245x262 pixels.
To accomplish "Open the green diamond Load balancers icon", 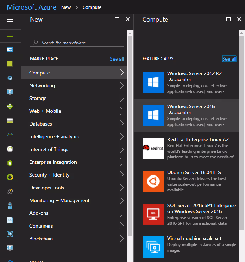I will point(10,106).
